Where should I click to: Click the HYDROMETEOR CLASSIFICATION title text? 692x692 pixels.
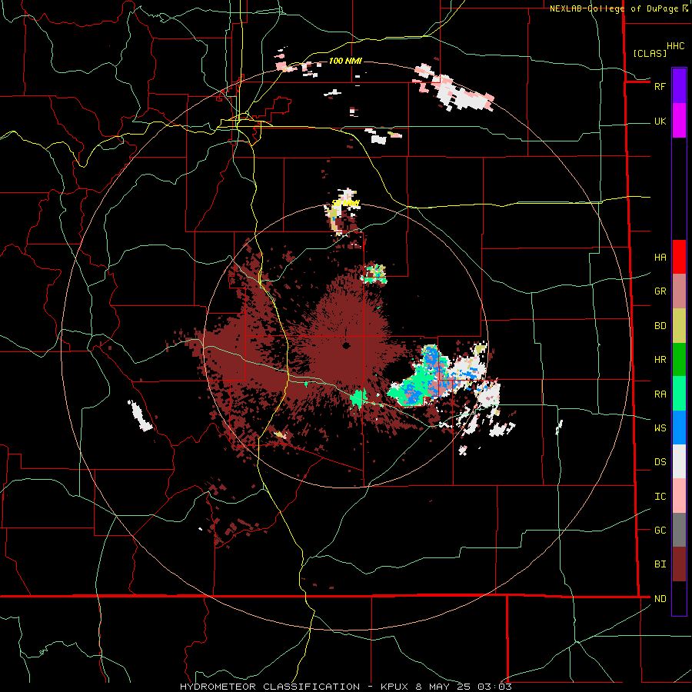pyautogui.click(x=270, y=687)
